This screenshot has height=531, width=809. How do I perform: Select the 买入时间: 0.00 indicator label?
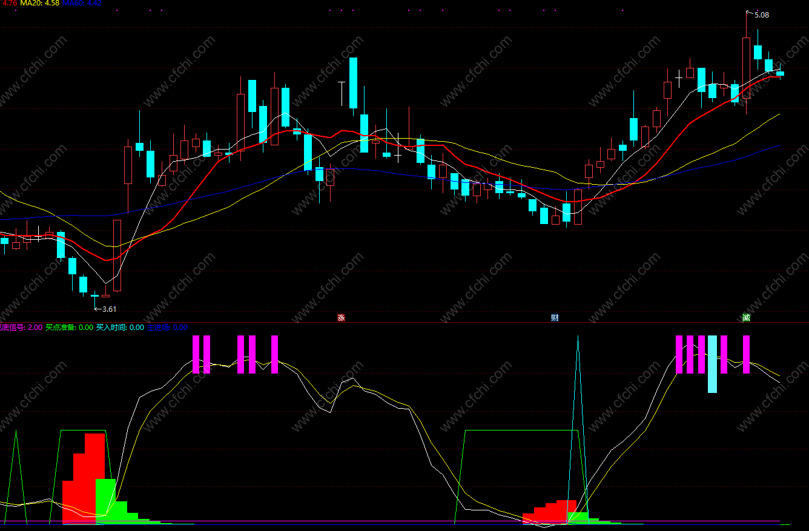click(x=121, y=328)
